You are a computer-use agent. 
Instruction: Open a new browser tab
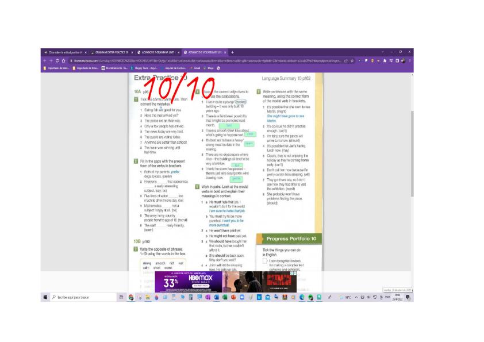[x=232, y=52]
